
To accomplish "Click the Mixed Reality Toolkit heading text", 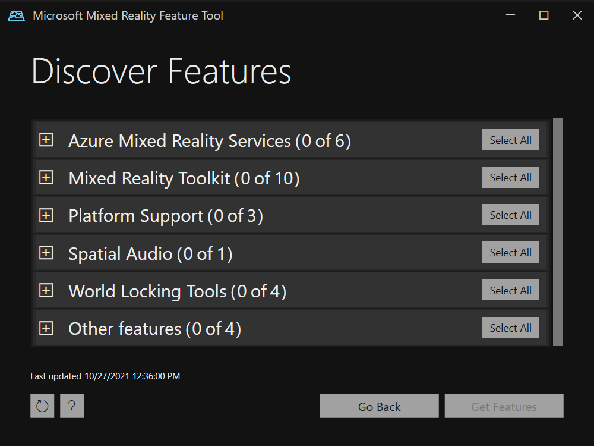I will pos(184,178).
